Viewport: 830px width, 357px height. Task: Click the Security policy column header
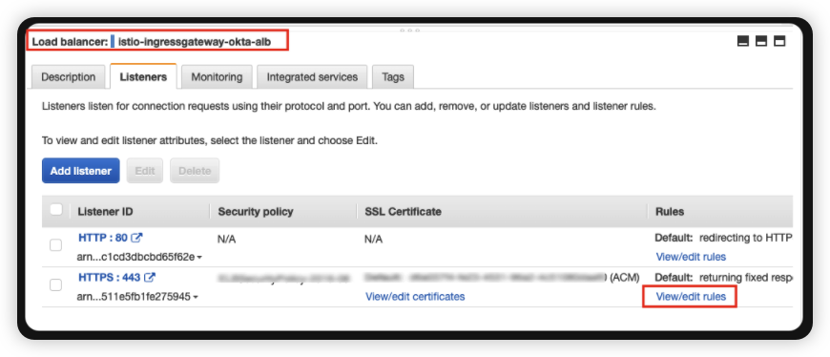[x=256, y=211]
